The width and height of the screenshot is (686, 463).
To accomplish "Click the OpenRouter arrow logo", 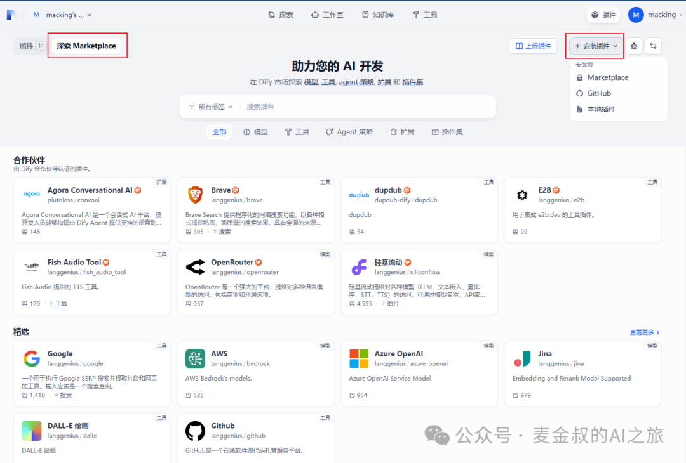I will [195, 266].
